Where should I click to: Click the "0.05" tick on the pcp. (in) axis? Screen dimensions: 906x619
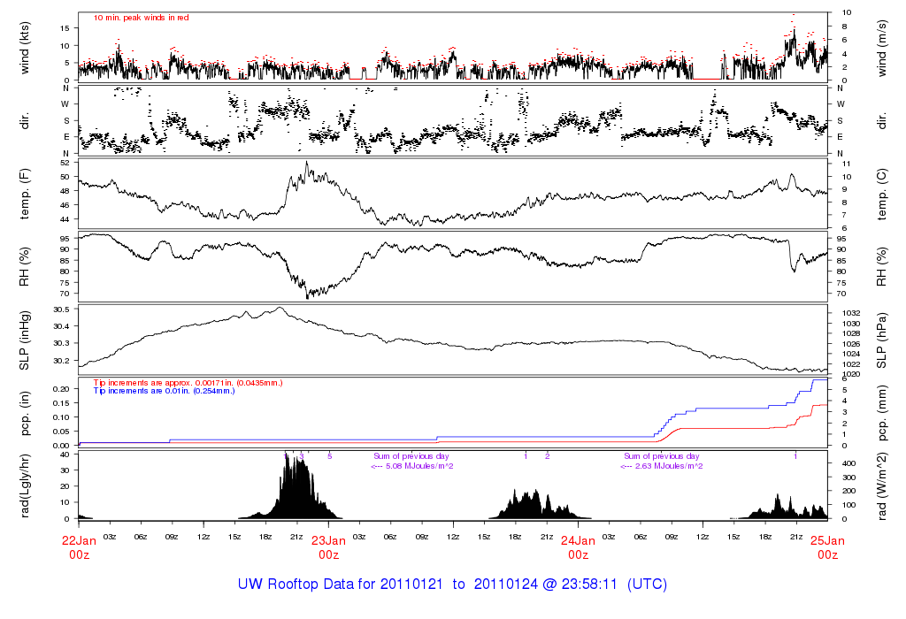click(61, 432)
